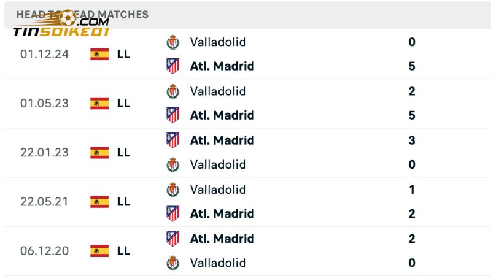Click Valladolid score 0 in 22.01.23 match
The width and height of the screenshot is (491, 276).
pyautogui.click(x=412, y=164)
